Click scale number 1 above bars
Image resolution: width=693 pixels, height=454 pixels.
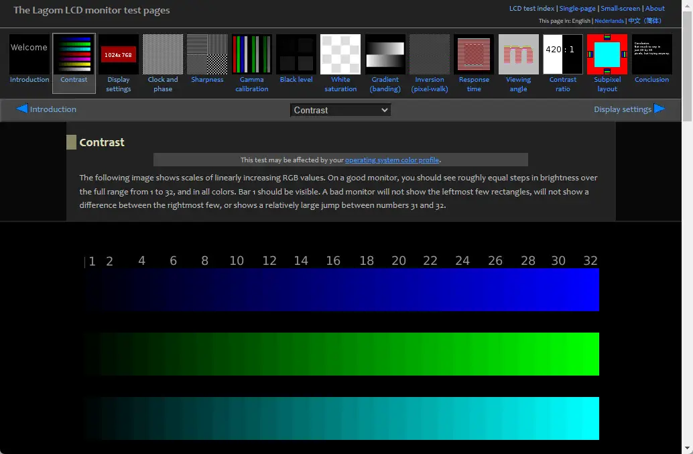[x=92, y=262]
